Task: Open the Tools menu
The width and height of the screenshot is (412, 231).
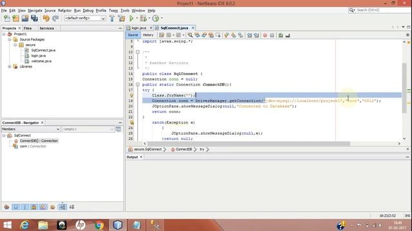Action: click(125, 10)
